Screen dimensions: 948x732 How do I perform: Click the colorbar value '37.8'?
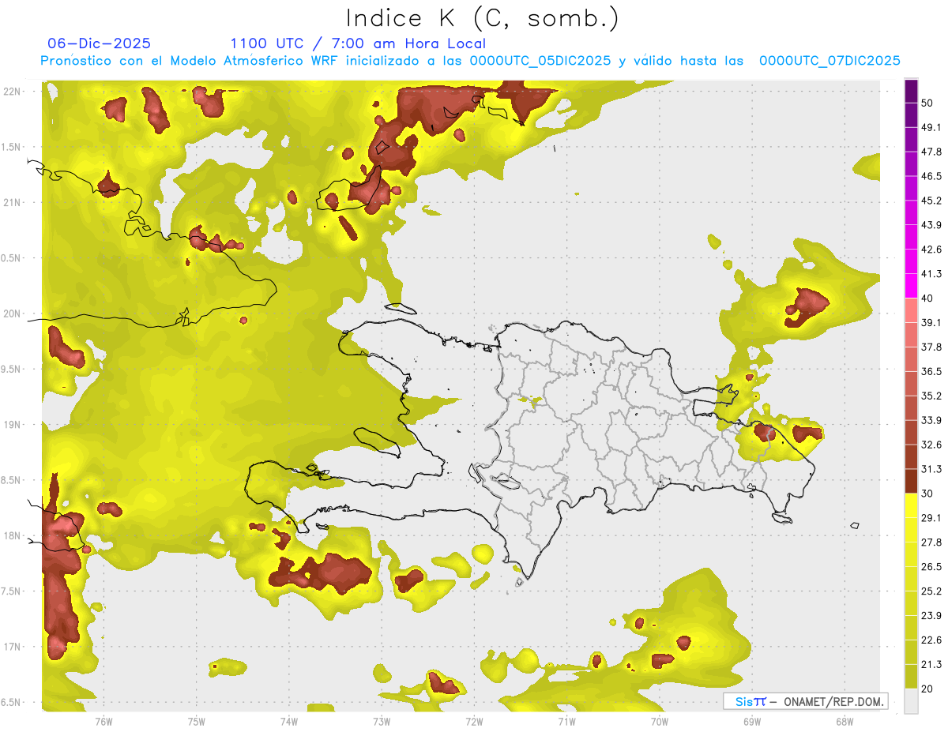931,347
